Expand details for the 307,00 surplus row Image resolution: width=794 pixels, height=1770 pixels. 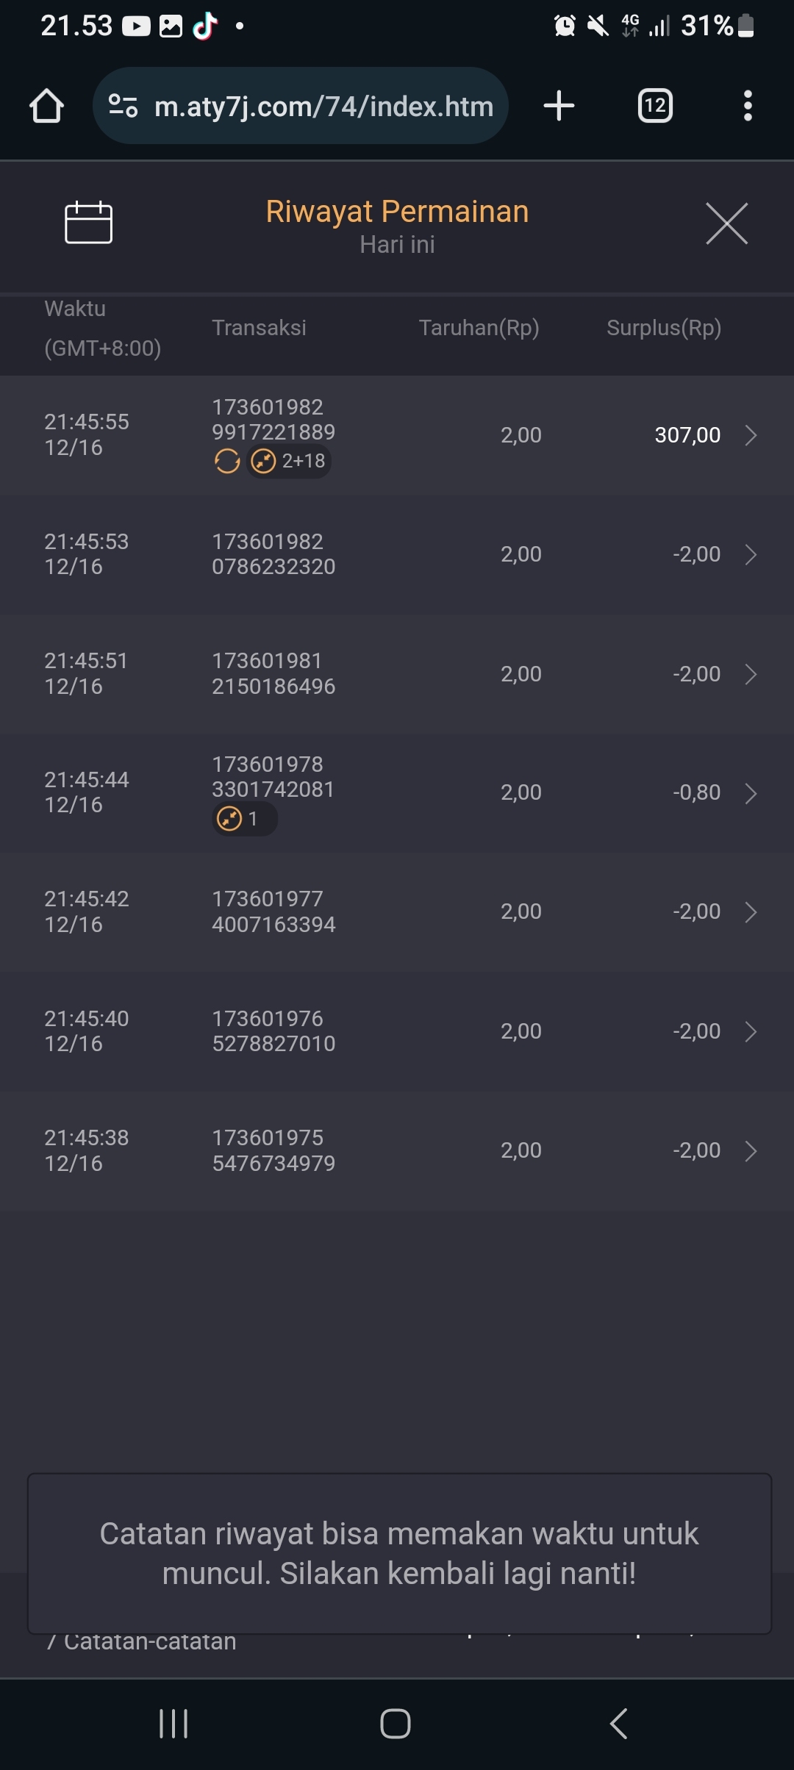point(751,435)
